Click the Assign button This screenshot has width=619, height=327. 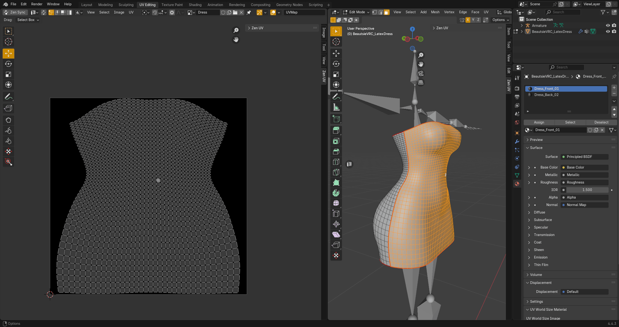tap(539, 122)
